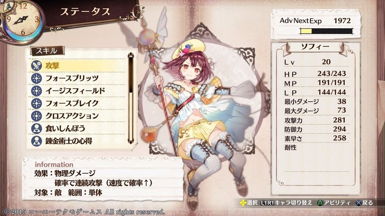Screen dimensions: 385x216
Task: Click the yellow d-pad 選択 icon
Action: [x=243, y=203]
